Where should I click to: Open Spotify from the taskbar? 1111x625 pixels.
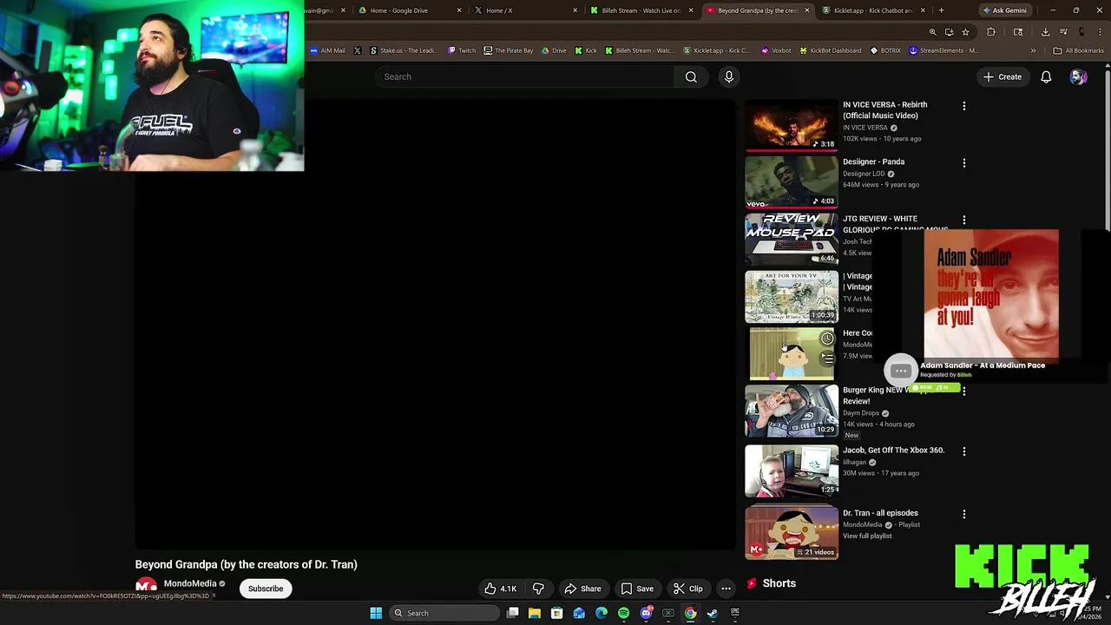pyautogui.click(x=623, y=613)
